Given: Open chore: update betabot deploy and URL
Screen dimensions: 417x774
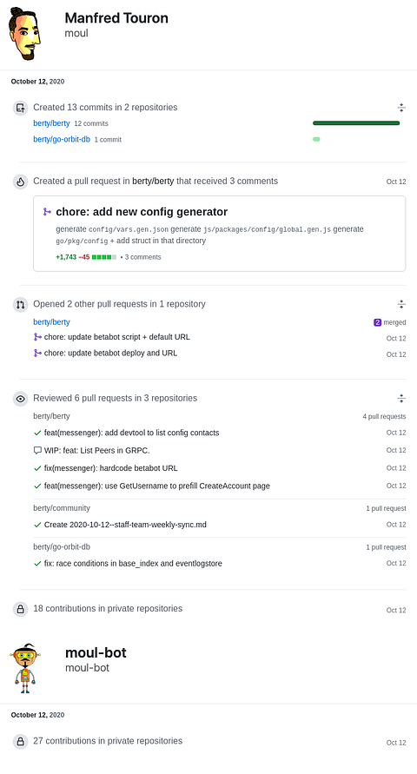Looking at the screenshot, I should click(x=110, y=353).
